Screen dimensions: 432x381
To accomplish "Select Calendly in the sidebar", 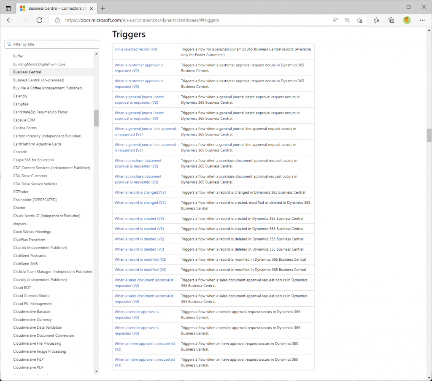I will [20, 96].
